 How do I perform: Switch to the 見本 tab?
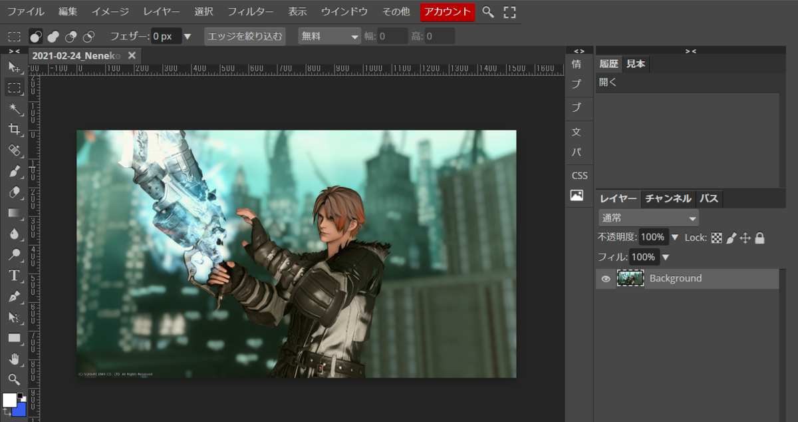tap(636, 64)
